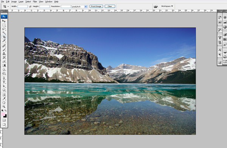Click the Width input field
Screen dimensions: 227x148
(23, 6)
